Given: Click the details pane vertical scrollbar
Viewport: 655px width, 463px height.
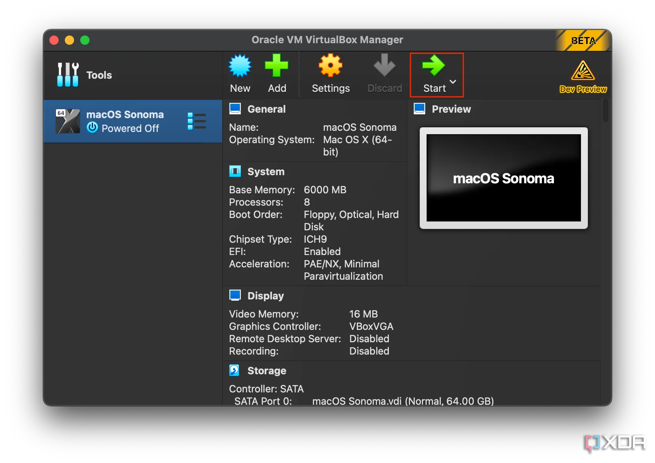Looking at the screenshot, I should [605, 111].
